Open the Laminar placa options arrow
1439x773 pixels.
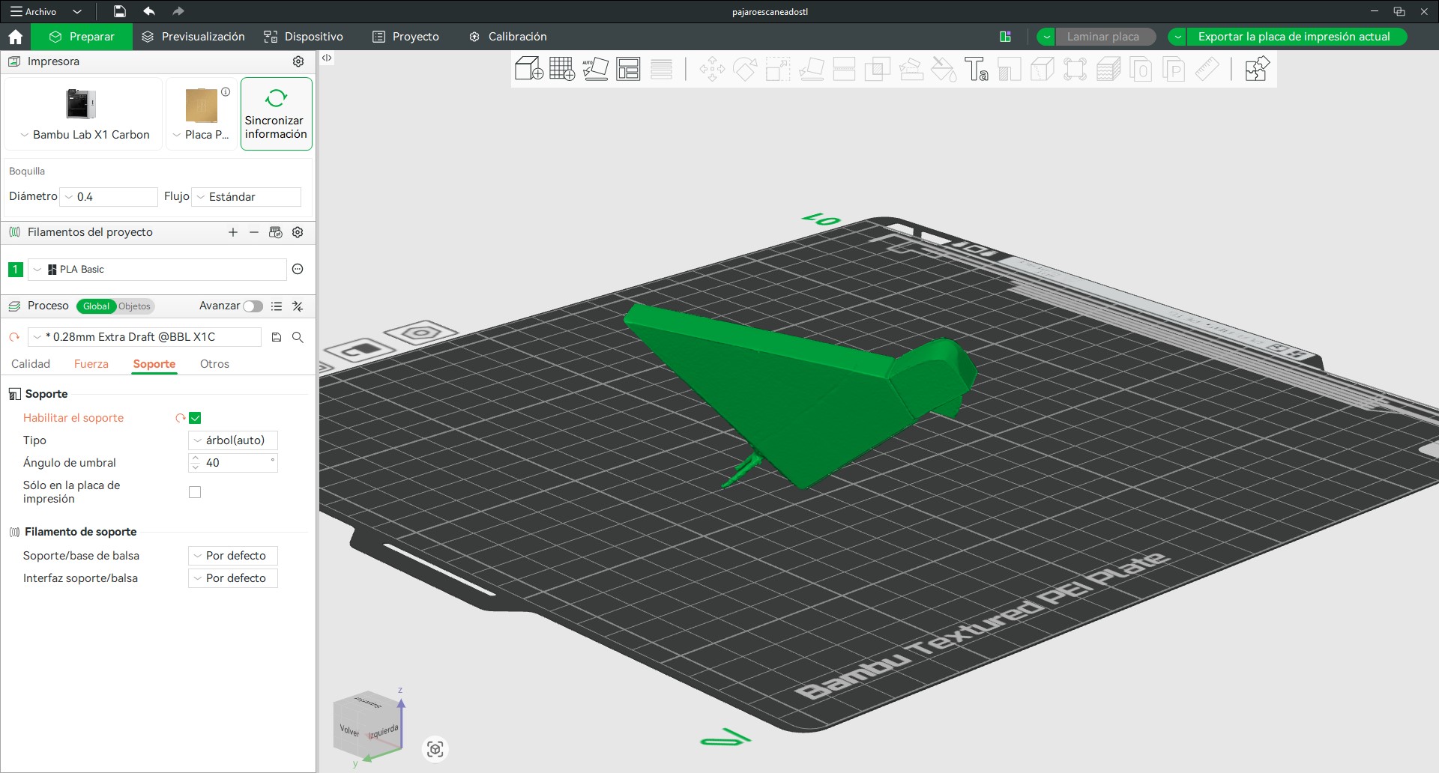1046,37
